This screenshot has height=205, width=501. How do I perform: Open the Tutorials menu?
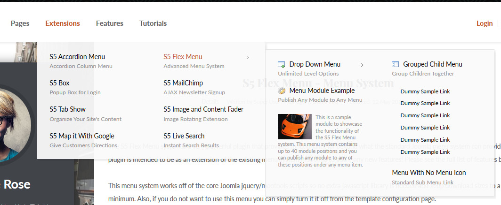click(153, 23)
